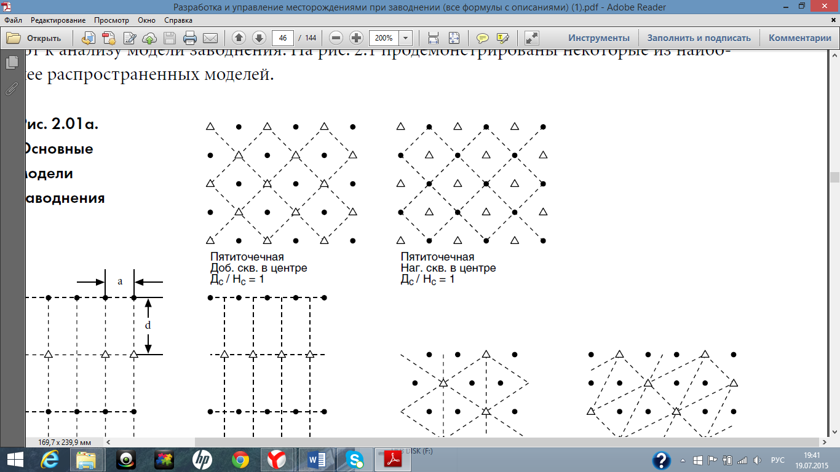Select the highlight text tool
This screenshot has width=840, height=472.
(x=502, y=38)
